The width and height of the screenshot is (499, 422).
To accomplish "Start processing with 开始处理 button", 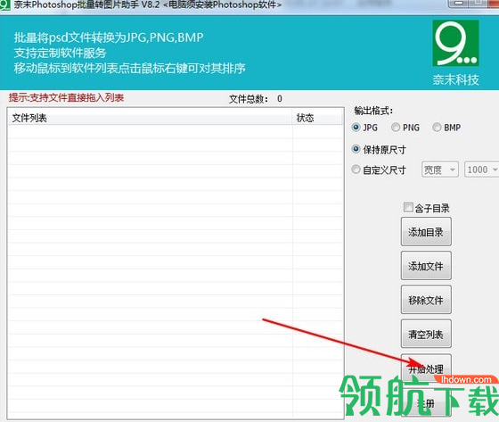I will coord(426,368).
